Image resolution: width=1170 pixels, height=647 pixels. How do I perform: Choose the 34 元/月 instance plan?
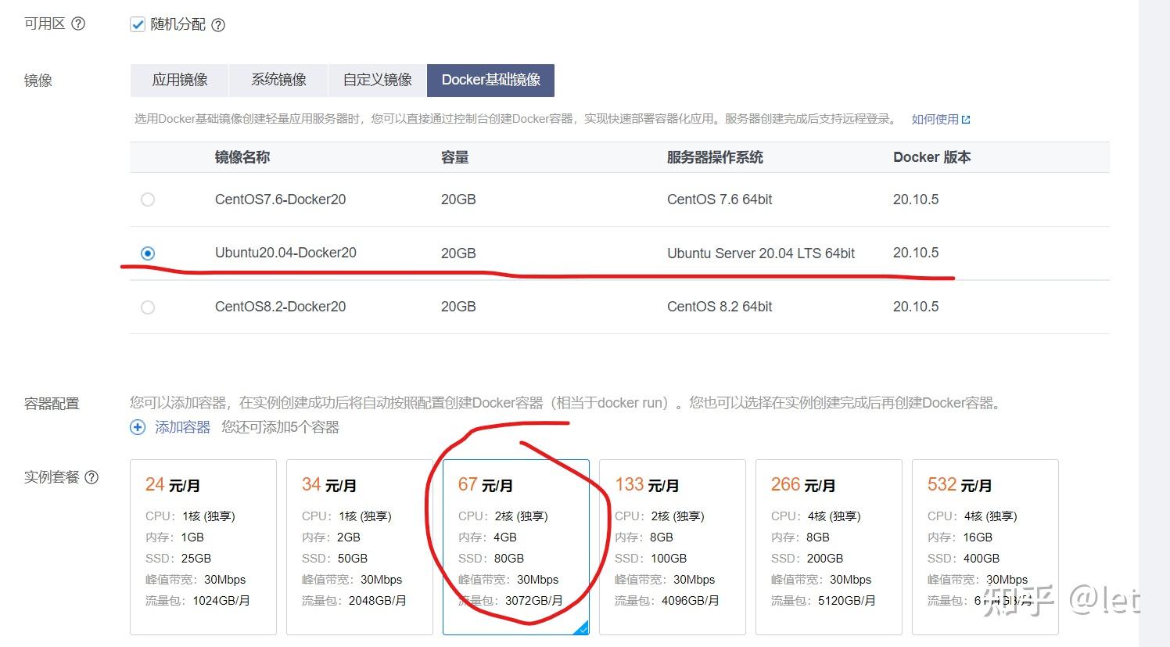(360, 547)
